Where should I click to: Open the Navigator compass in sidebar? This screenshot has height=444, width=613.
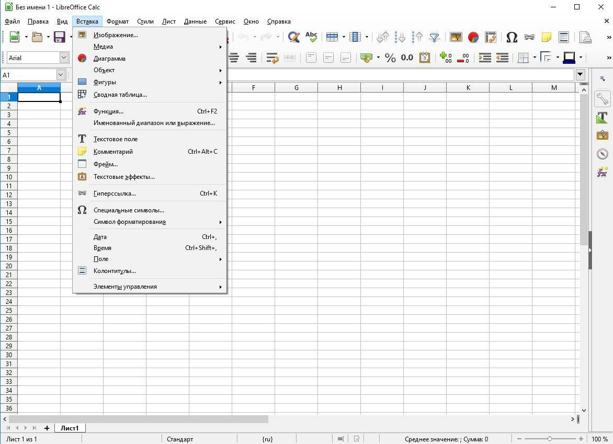[602, 154]
